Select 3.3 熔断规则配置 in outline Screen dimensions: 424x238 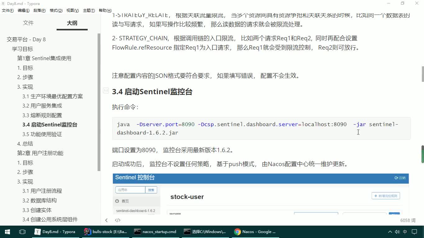tap(42, 115)
